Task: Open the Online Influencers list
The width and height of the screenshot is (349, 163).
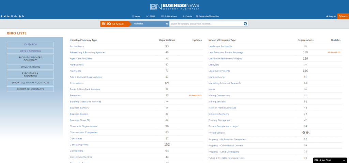Action: pyautogui.click(x=218, y=114)
